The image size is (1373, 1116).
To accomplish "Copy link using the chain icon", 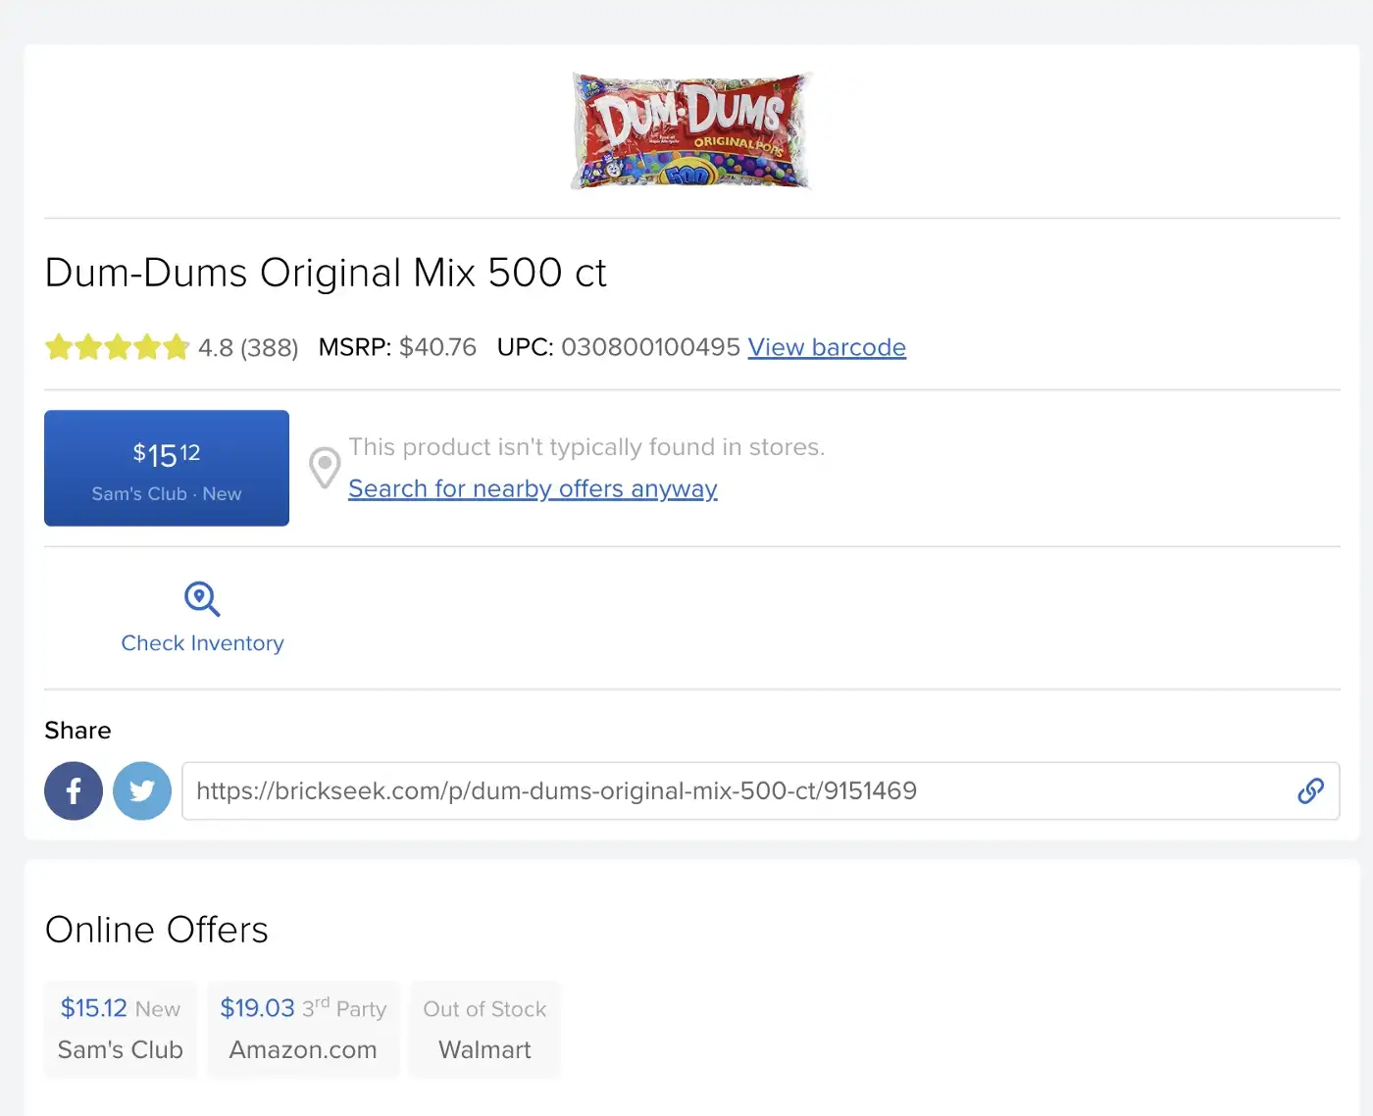I will pyautogui.click(x=1310, y=790).
